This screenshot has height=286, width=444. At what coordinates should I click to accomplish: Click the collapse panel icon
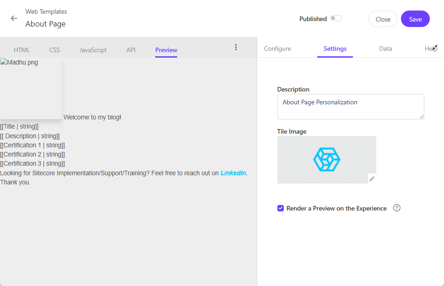pos(435,47)
